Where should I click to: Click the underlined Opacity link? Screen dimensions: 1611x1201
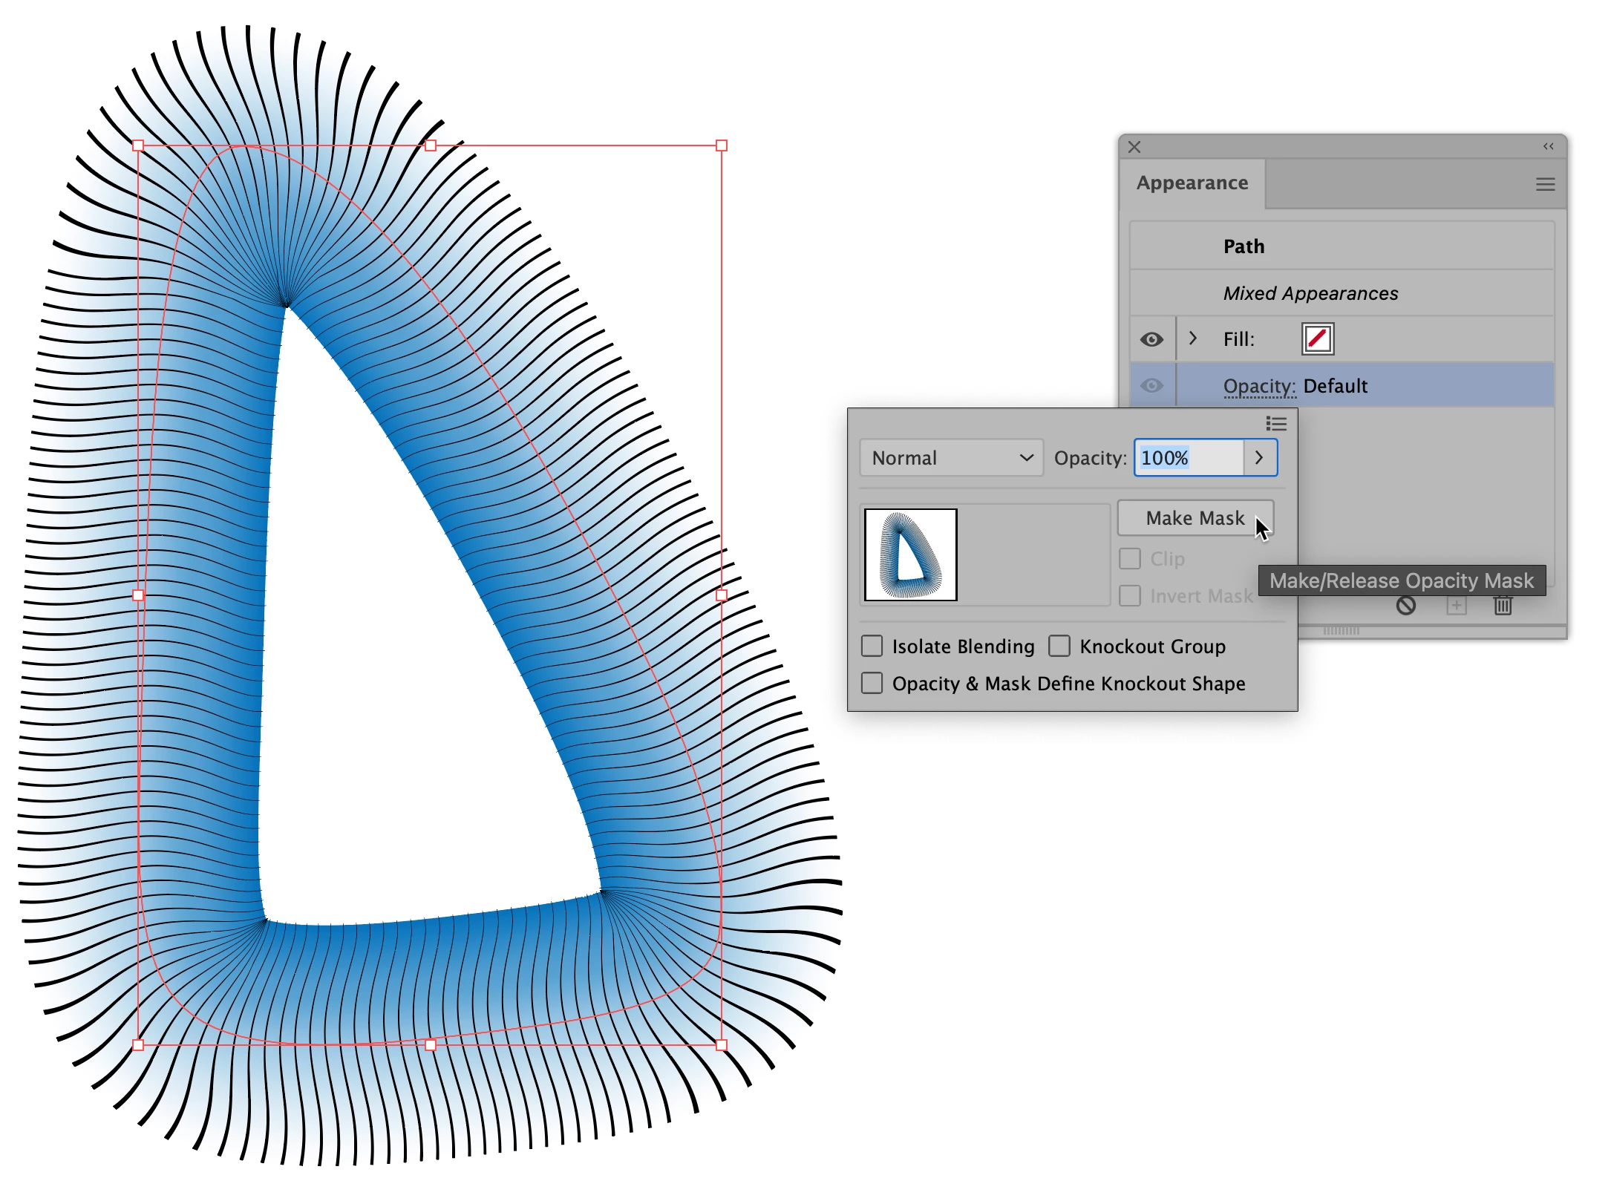click(1258, 386)
